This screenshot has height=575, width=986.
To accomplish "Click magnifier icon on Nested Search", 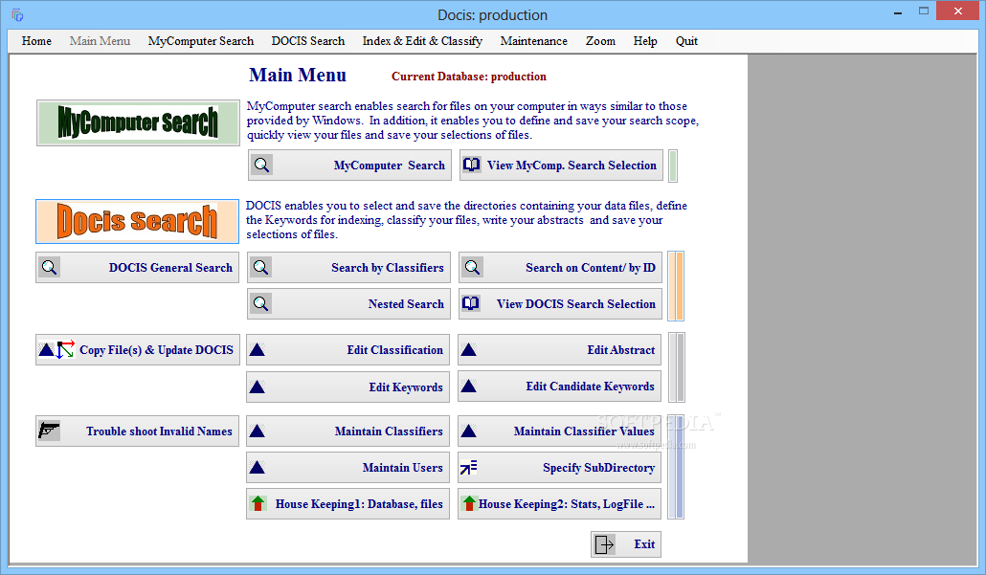I will [261, 304].
